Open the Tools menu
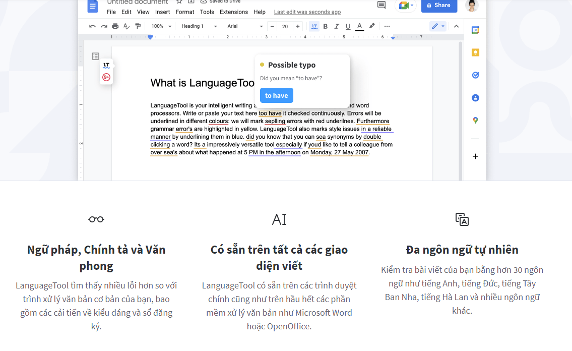572x351 pixels. point(207,12)
